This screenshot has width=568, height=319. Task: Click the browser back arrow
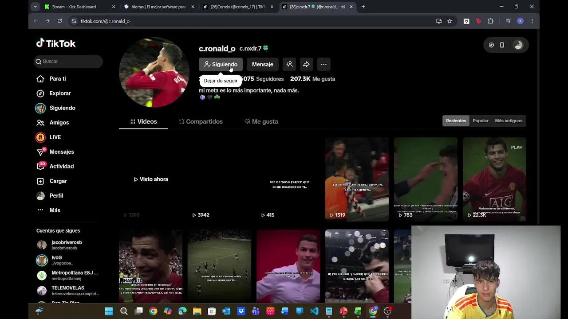(36, 21)
